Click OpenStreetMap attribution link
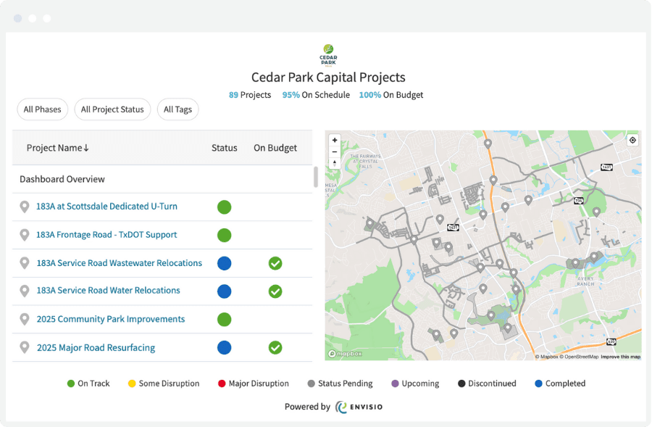652x427 pixels. point(579,357)
